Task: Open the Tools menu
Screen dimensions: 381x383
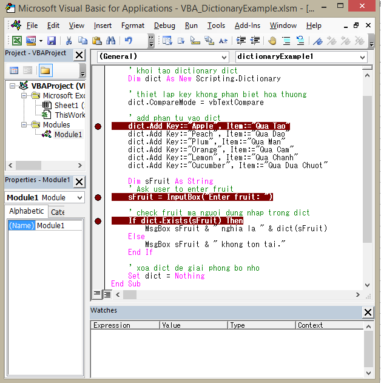Action: 216,25
